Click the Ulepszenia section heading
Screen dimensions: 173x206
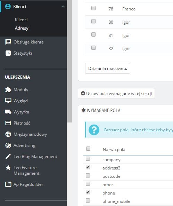17,77
